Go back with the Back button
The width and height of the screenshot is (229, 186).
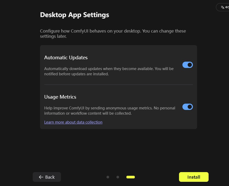pos(47,177)
